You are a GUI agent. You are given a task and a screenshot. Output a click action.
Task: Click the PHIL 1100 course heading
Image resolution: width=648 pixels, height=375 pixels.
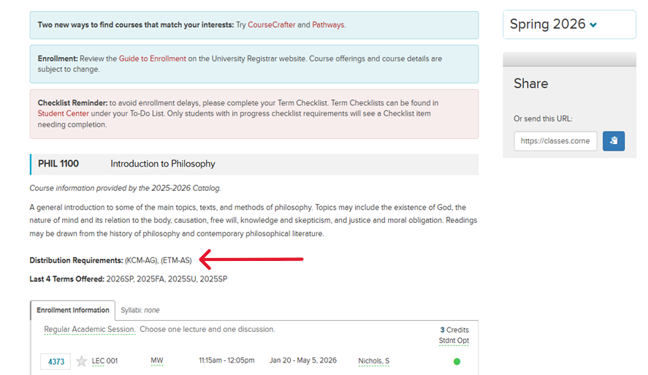click(58, 164)
